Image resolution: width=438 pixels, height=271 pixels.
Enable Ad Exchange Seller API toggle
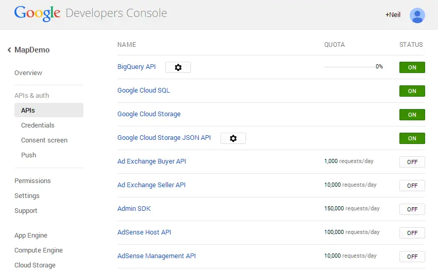click(412, 186)
